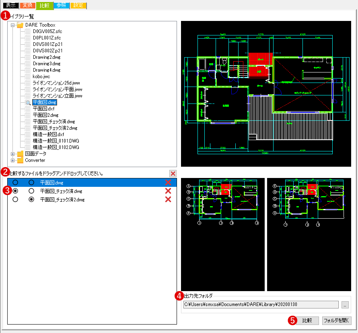The width and height of the screenshot is (358, 333).
Task: Click file icon of D0GV005Z.sfc
Action: click(x=28, y=31)
